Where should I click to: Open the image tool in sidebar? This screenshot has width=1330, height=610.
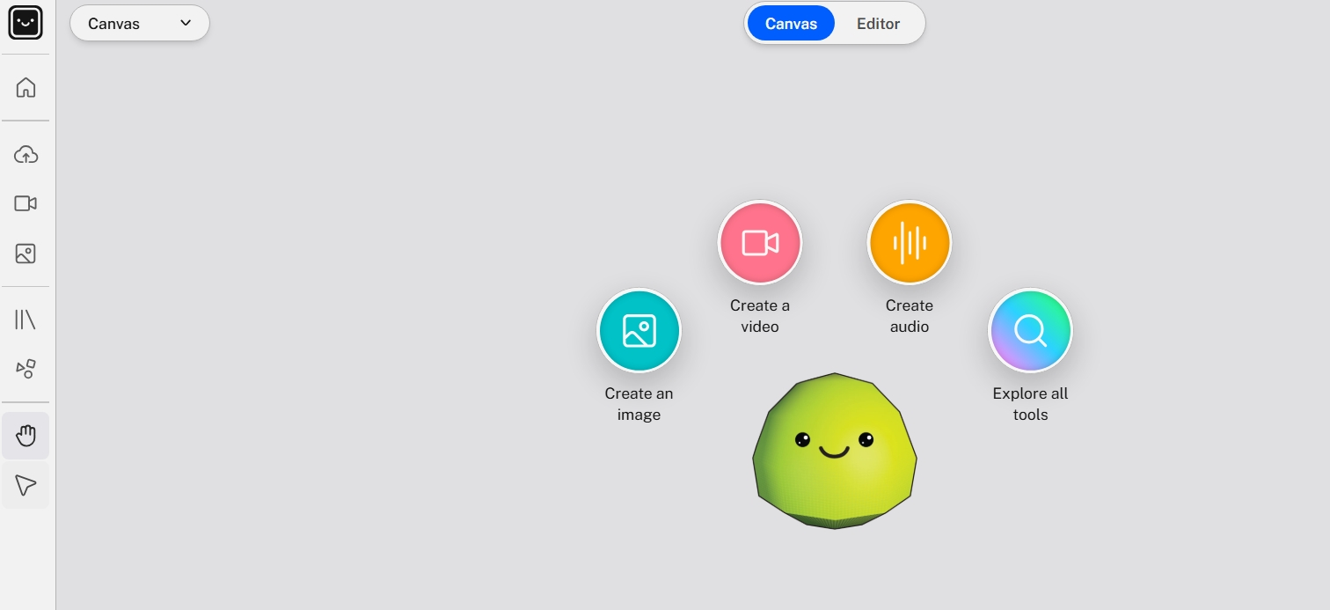pyautogui.click(x=26, y=254)
